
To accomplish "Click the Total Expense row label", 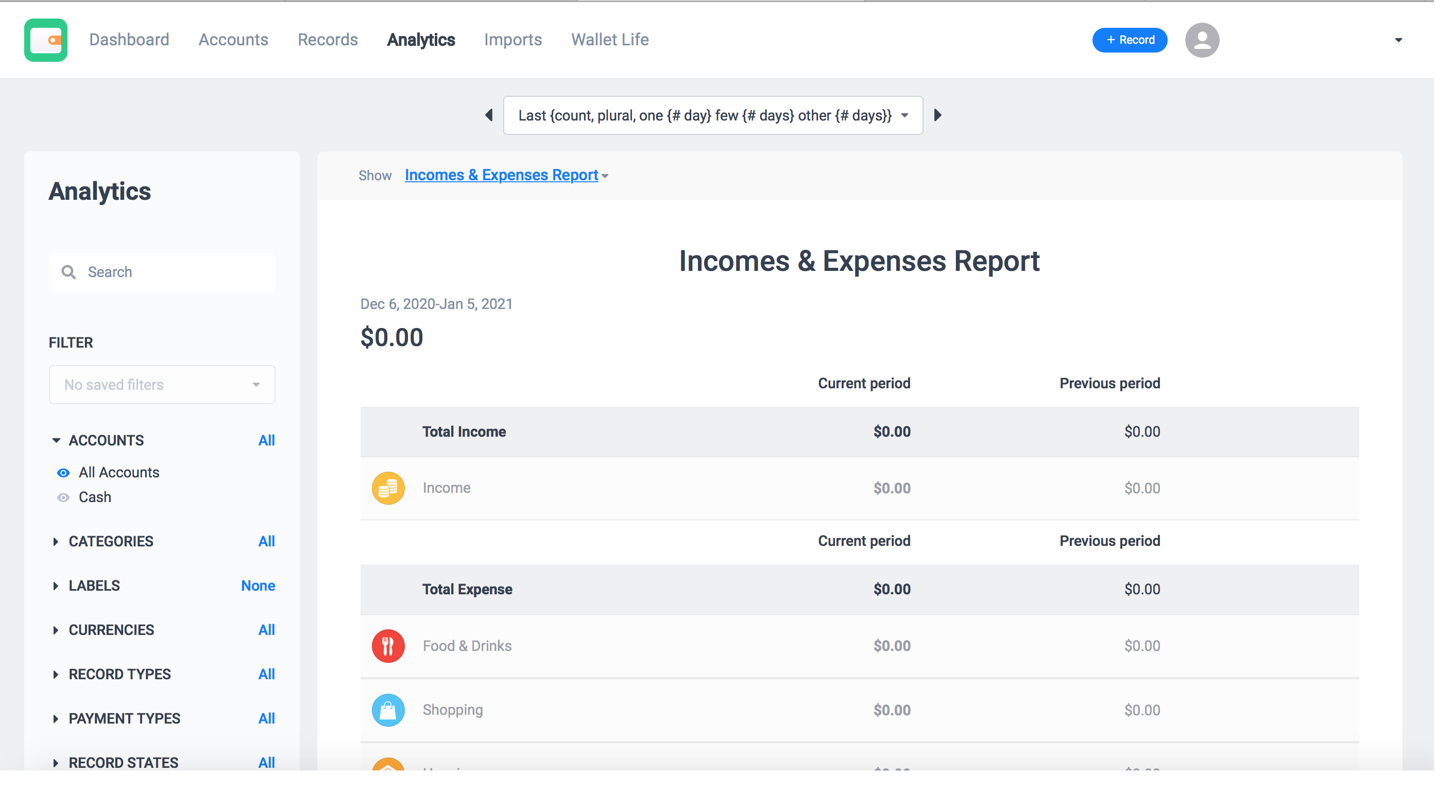I will click(x=467, y=589).
